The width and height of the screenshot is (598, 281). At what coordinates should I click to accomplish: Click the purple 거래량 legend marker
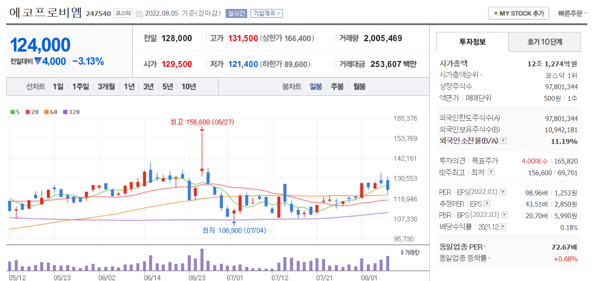[402, 252]
